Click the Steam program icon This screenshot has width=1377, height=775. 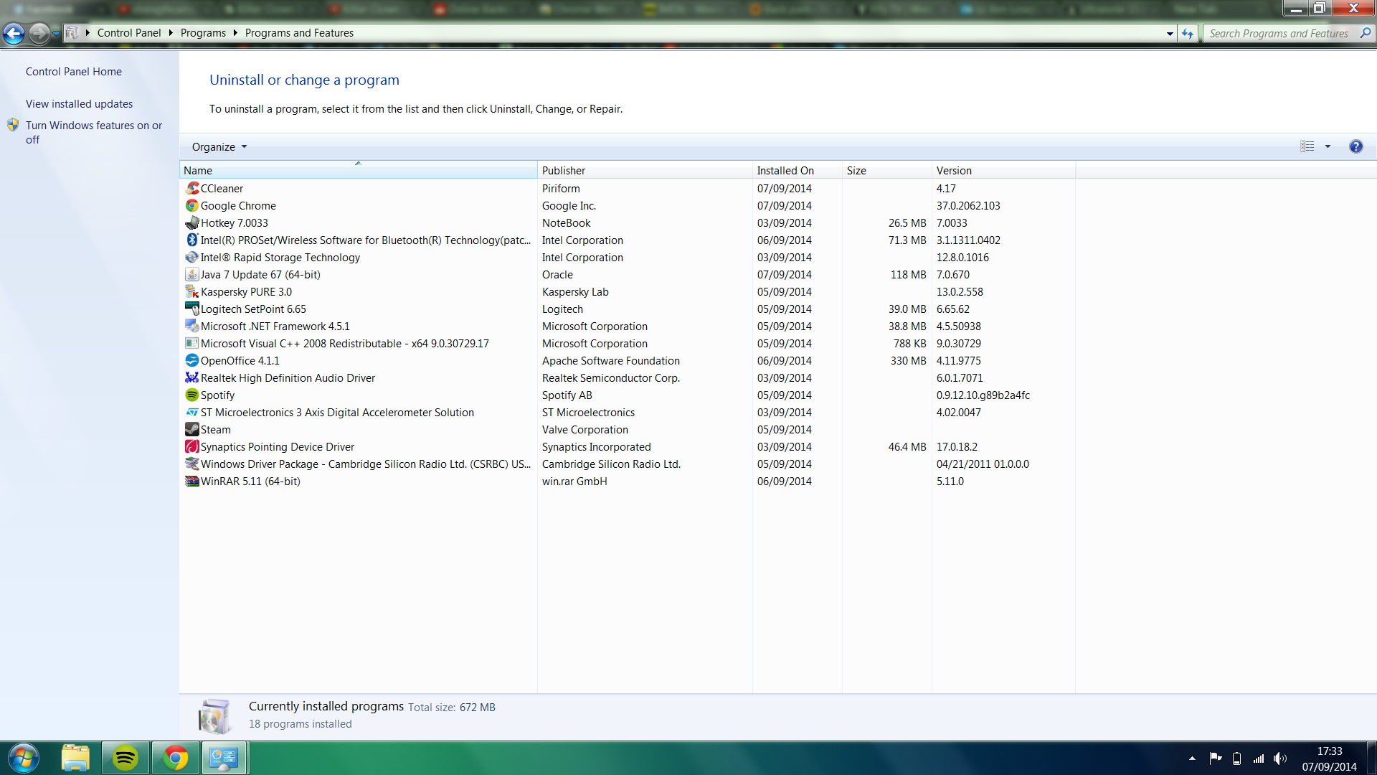(192, 429)
